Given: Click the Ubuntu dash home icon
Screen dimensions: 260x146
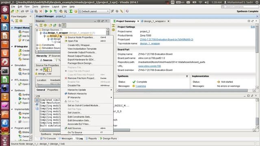Looking at the screenshot, I should coord(5,9).
